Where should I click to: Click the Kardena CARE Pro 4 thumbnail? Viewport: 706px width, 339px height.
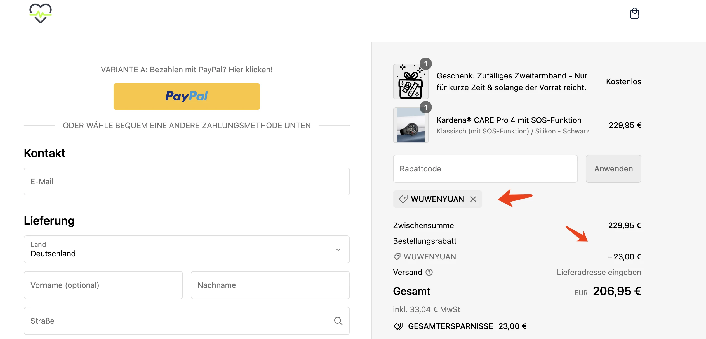pyautogui.click(x=411, y=125)
